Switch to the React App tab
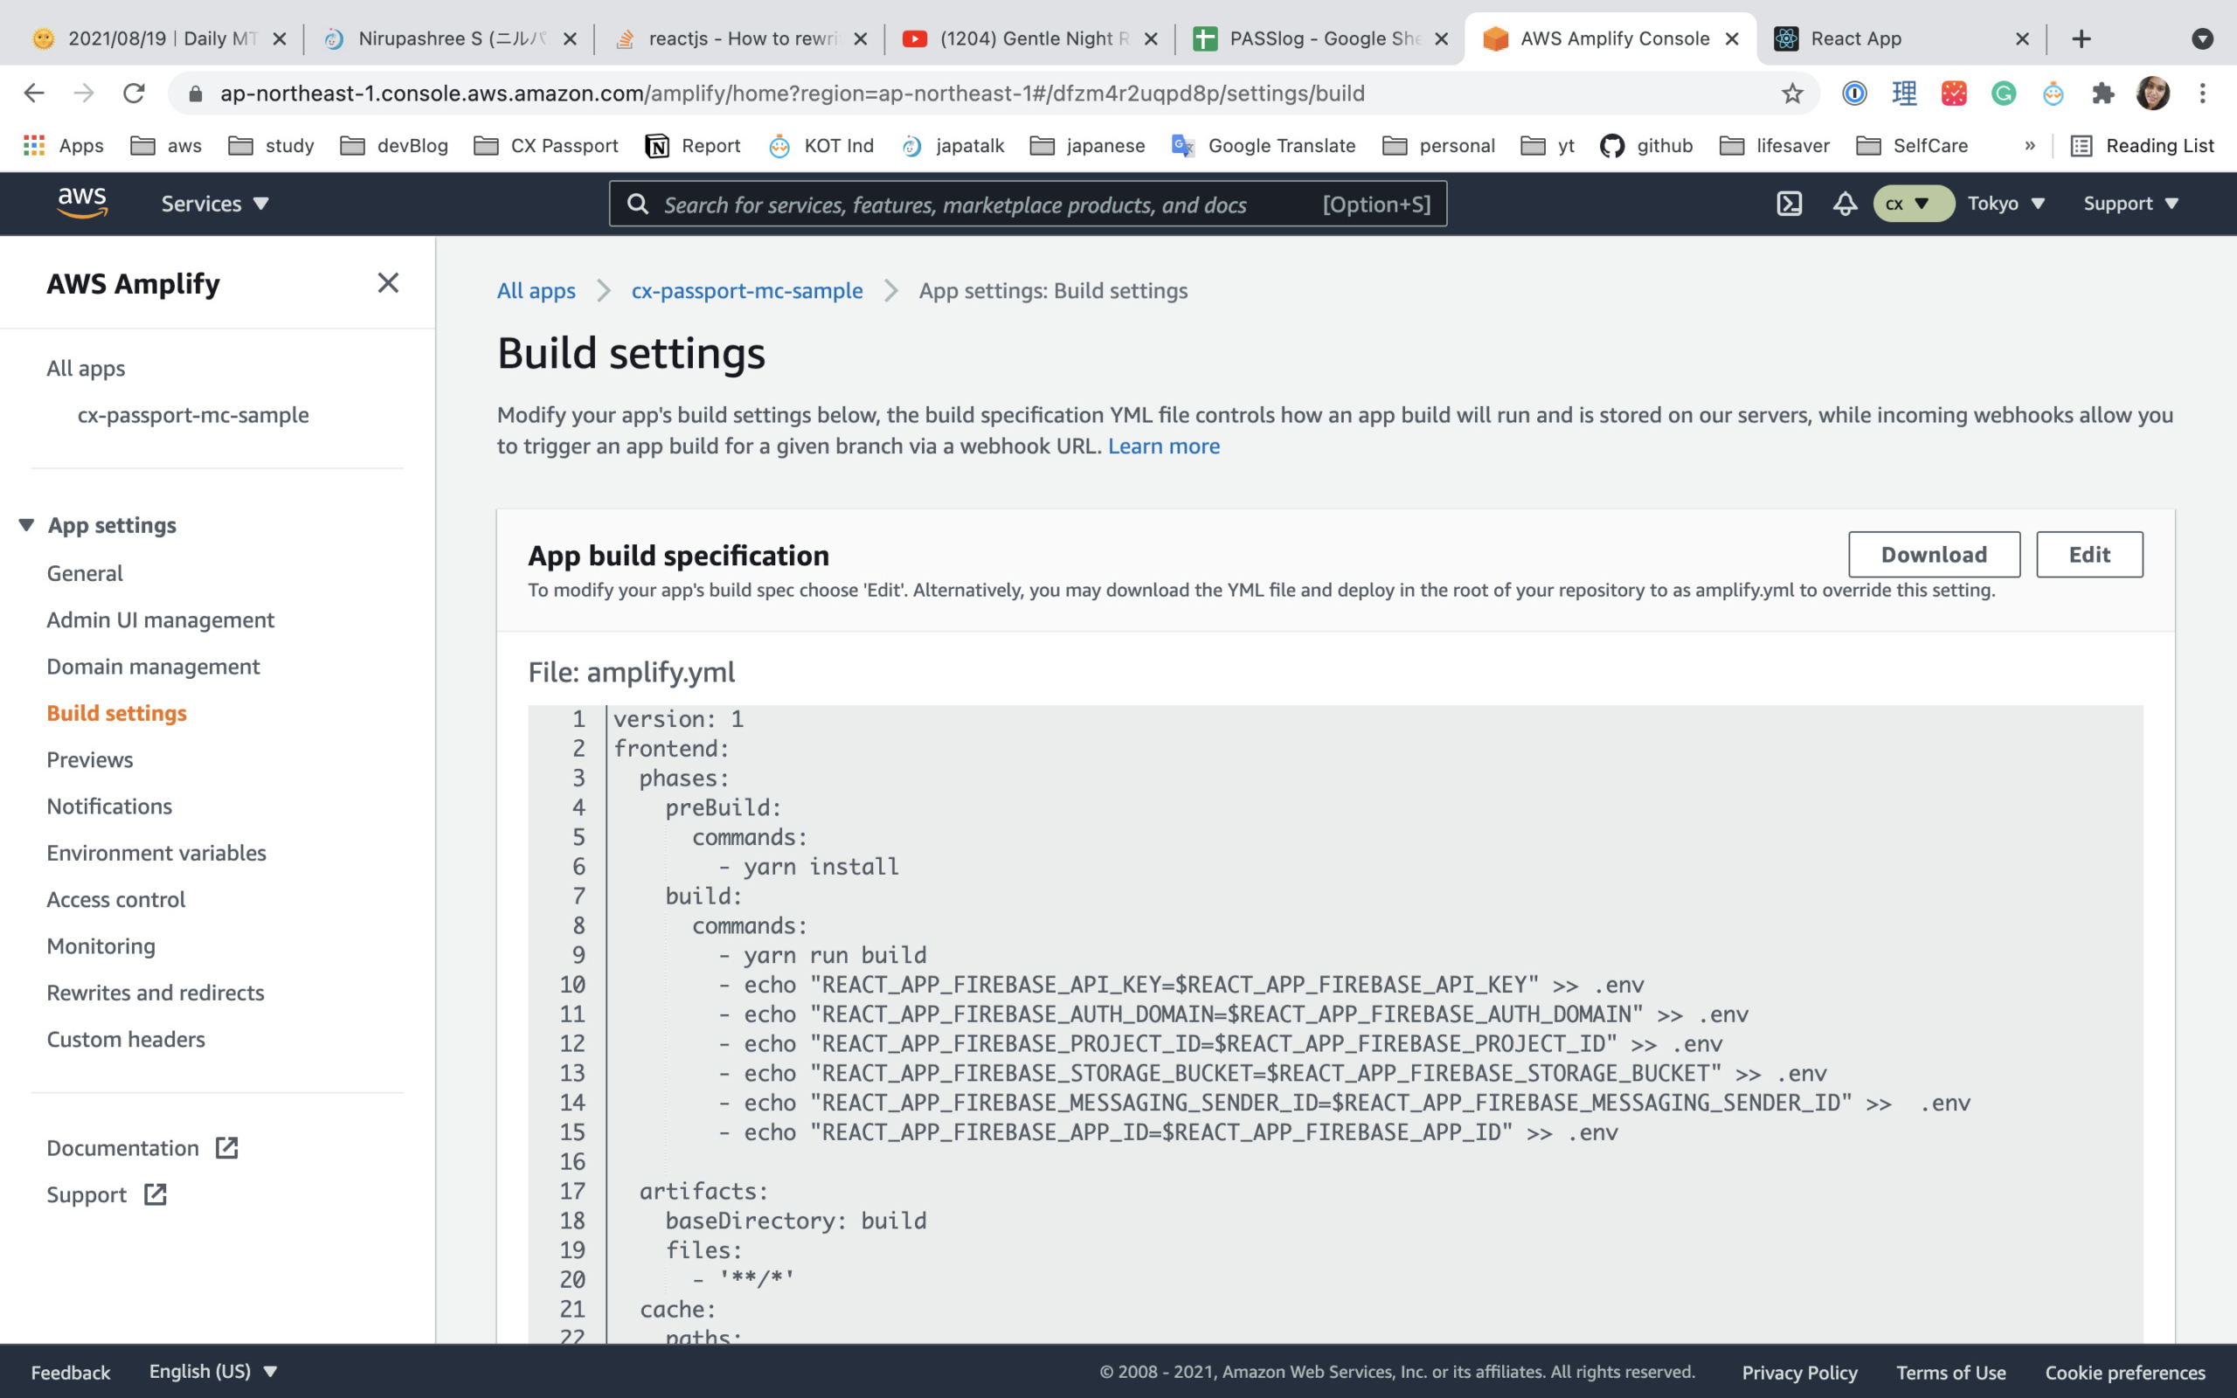The width and height of the screenshot is (2237, 1398). click(x=1855, y=38)
